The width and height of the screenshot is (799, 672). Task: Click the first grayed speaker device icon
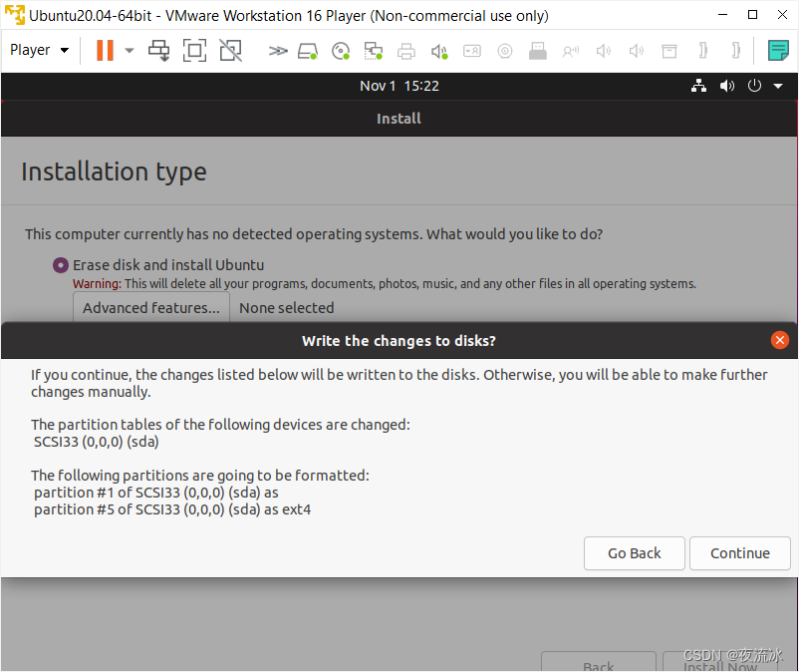pyautogui.click(x=604, y=51)
